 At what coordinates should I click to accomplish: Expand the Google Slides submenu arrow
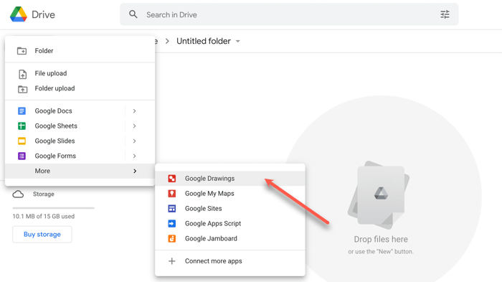(x=135, y=141)
